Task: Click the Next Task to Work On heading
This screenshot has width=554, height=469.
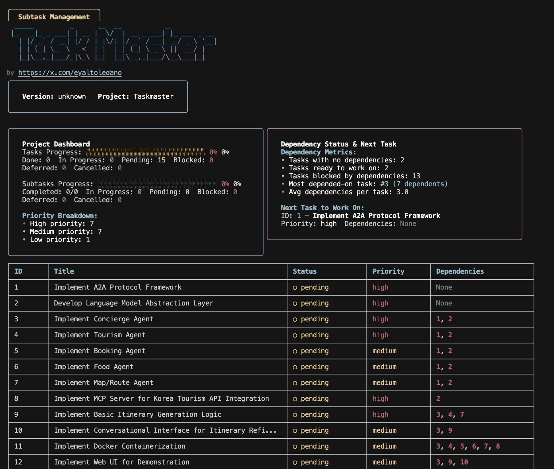Action: [322, 208]
